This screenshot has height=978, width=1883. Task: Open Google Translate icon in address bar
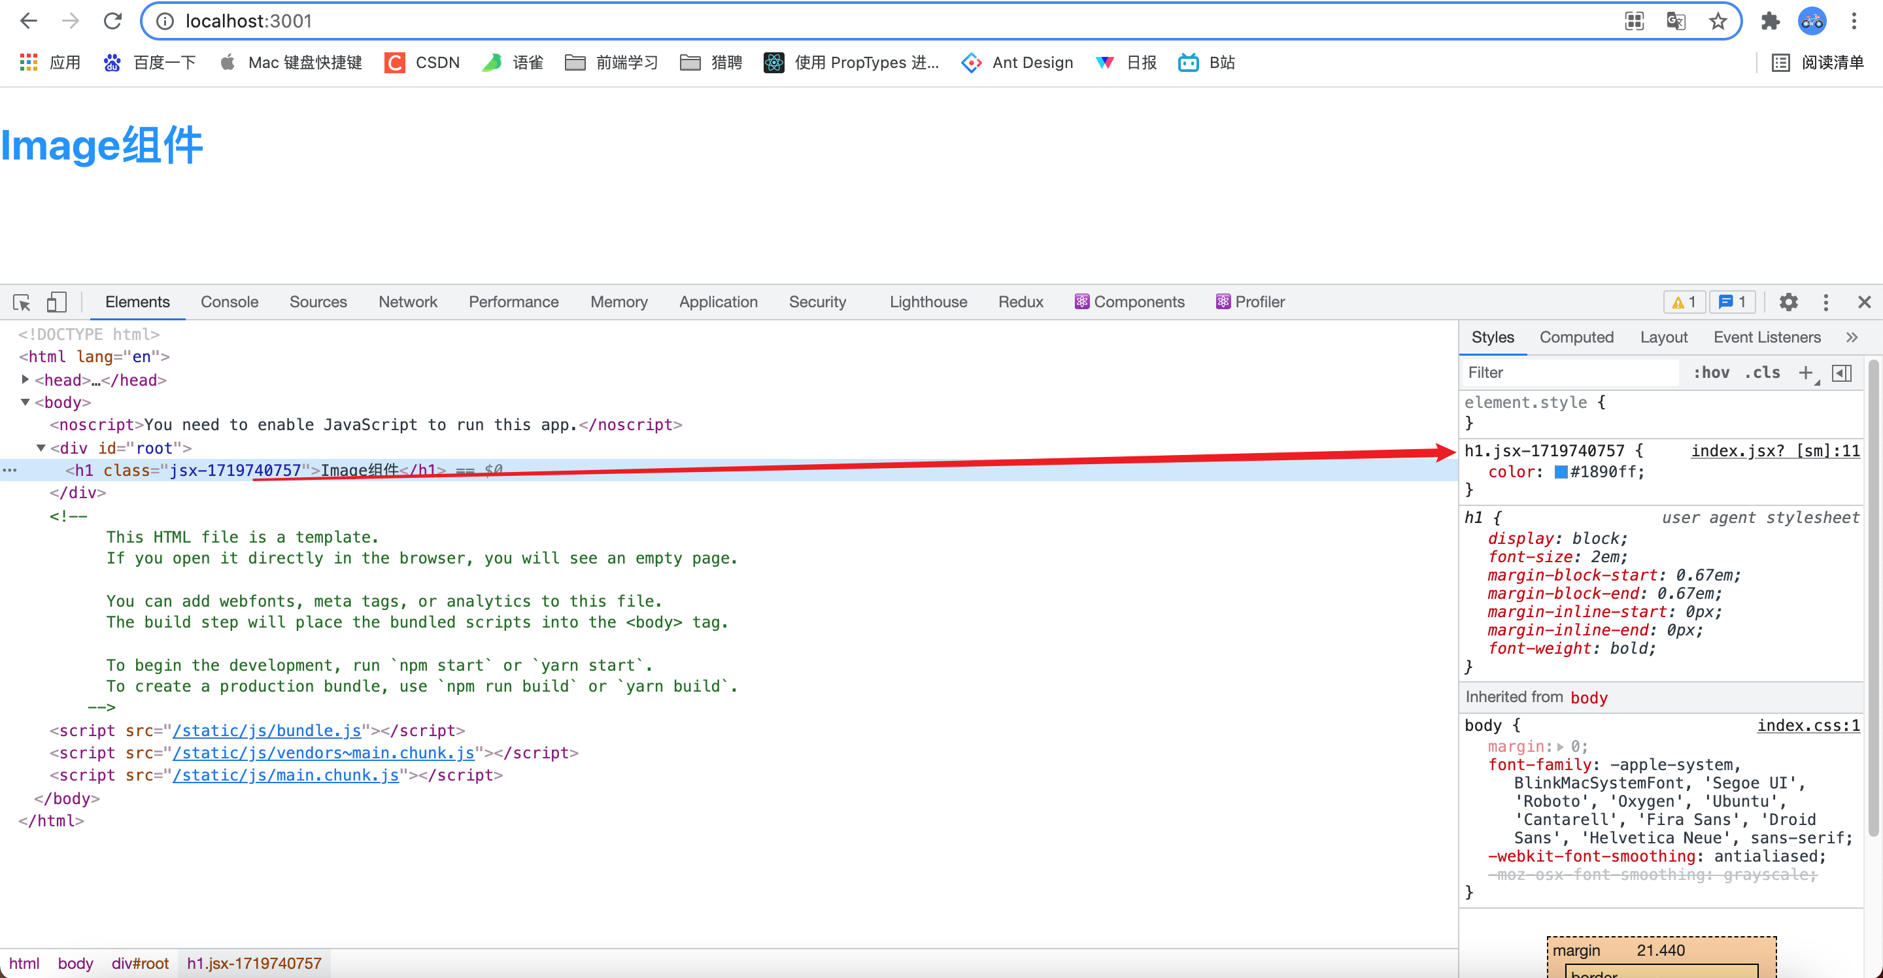click(x=1676, y=21)
